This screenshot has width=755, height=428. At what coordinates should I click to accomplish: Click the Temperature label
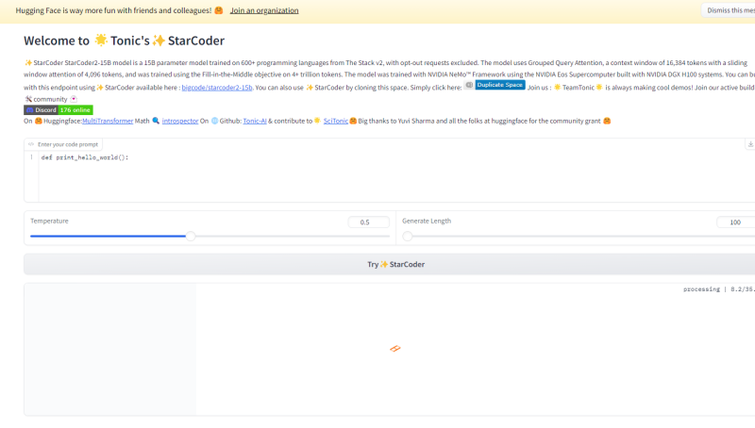click(x=49, y=221)
